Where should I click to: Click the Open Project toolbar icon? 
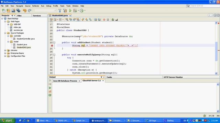tap(13, 11)
